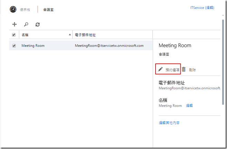Sort by the 名稱 column header
The width and height of the screenshot is (227, 149).
[x=25, y=35]
